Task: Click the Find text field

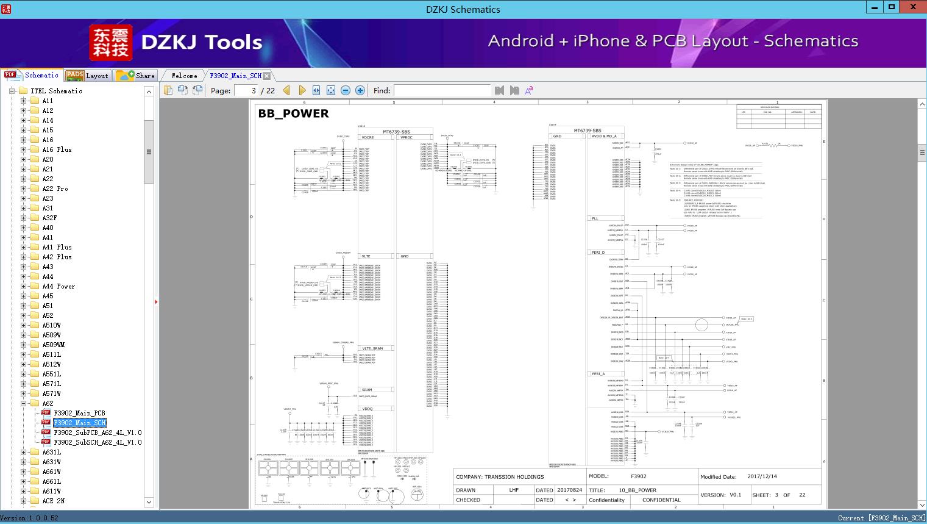Action: tap(442, 90)
